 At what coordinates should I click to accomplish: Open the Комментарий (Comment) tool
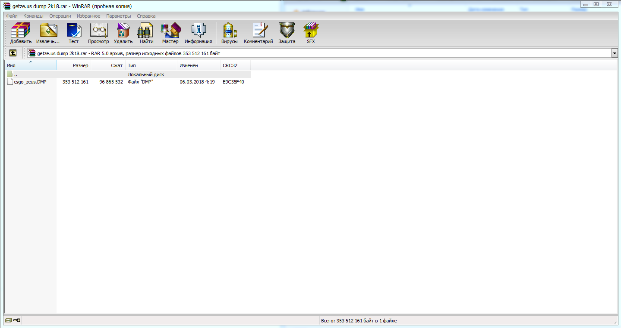[258, 33]
